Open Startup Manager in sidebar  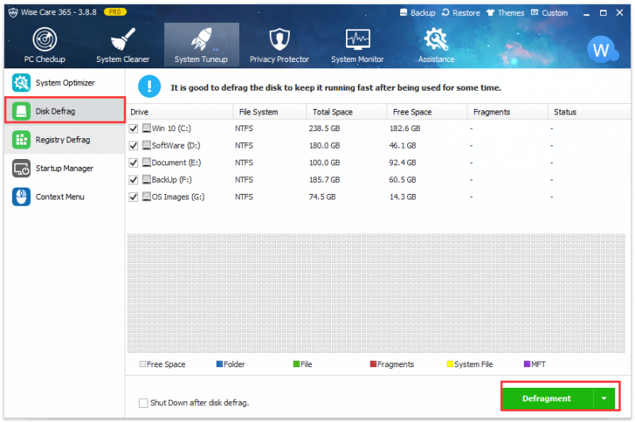(65, 168)
